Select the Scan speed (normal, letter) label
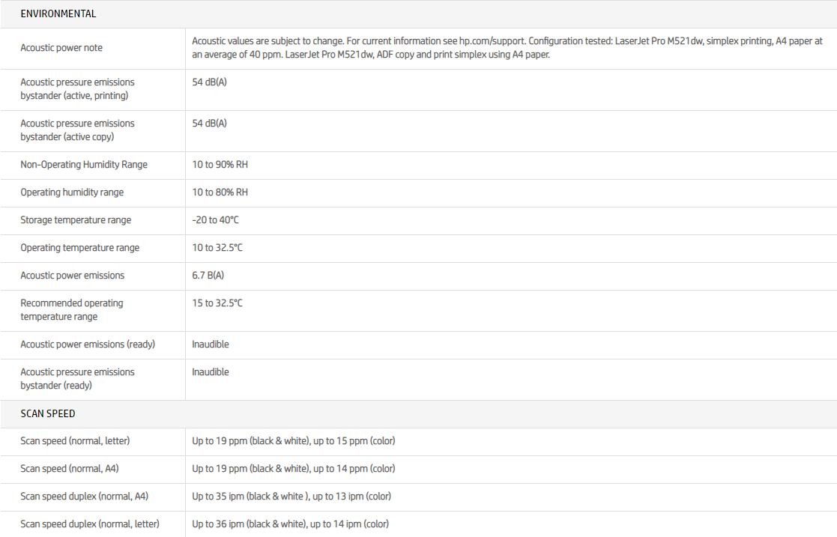The height and width of the screenshot is (537, 837). click(75, 441)
